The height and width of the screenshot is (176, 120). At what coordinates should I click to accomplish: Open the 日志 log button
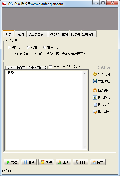81,162
